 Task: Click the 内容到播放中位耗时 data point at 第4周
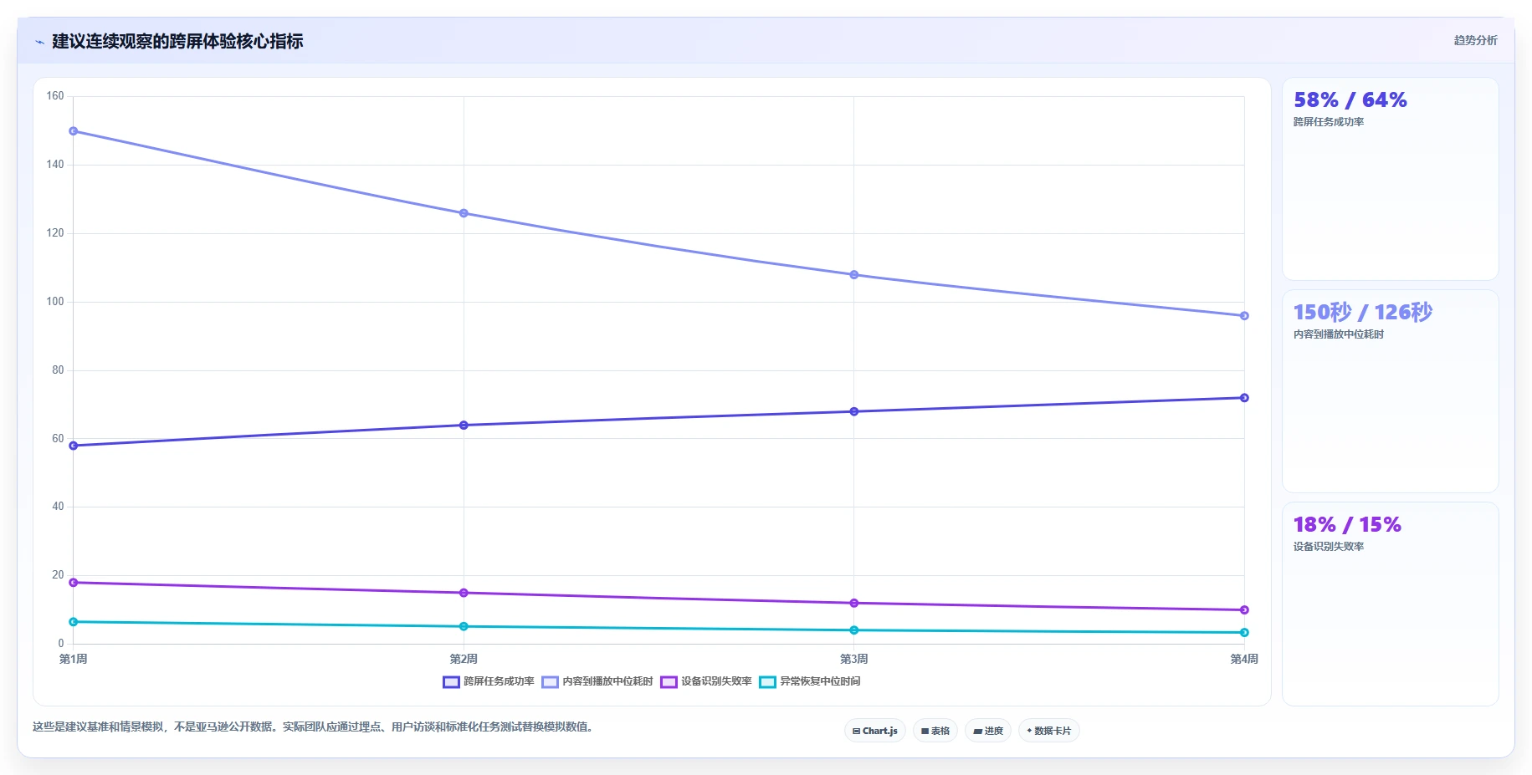click(x=1244, y=316)
